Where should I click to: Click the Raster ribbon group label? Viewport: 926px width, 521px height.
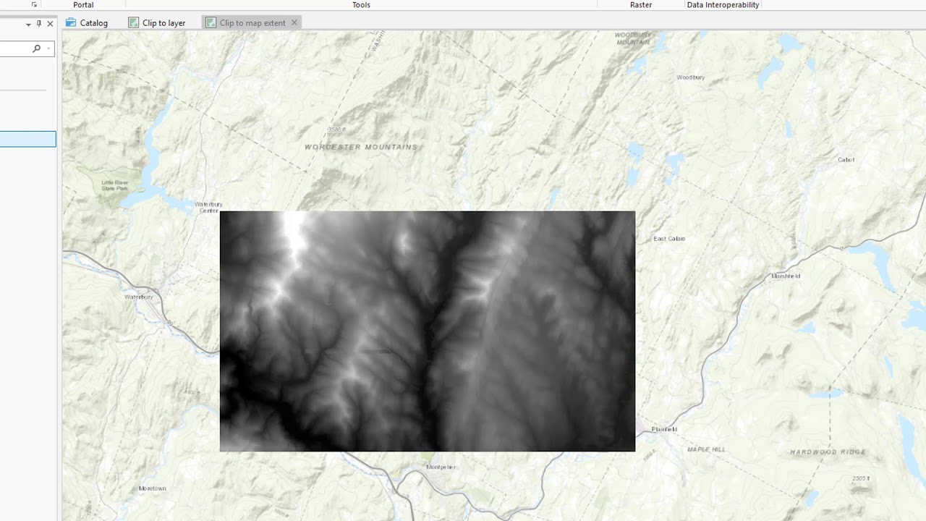(641, 5)
